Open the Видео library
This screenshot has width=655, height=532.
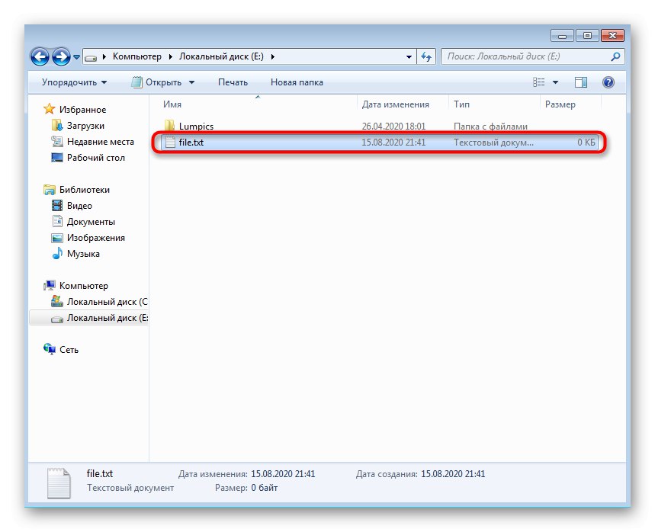[79, 206]
